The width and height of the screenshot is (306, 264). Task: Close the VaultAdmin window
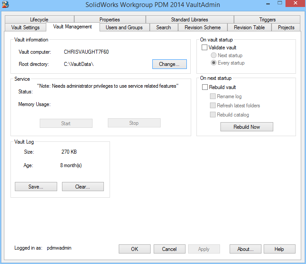point(296,3)
